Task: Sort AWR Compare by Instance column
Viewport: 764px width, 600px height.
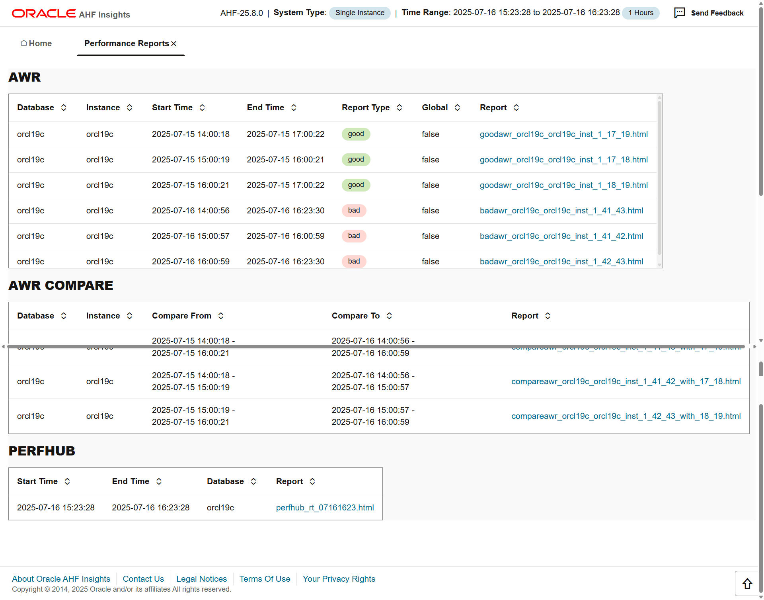Action: 129,316
